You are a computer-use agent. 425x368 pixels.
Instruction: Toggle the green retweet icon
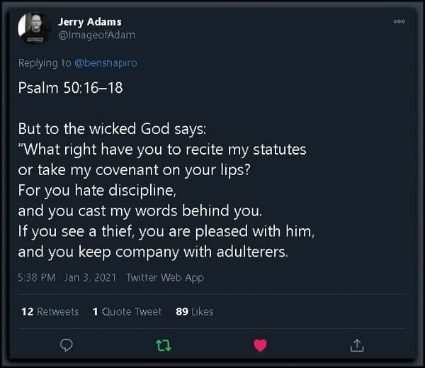(x=164, y=345)
